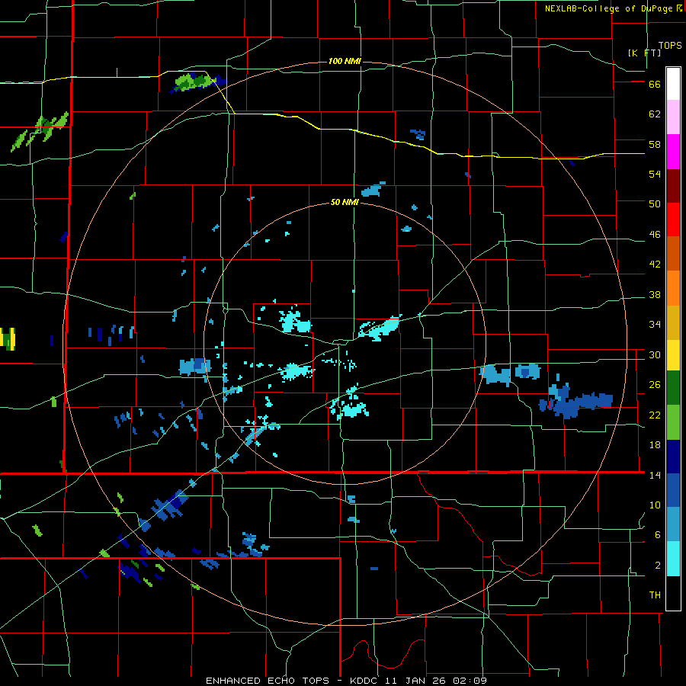Choose the gold legend swatch
Image resolution: width=686 pixels, height=686 pixels.
[673, 322]
